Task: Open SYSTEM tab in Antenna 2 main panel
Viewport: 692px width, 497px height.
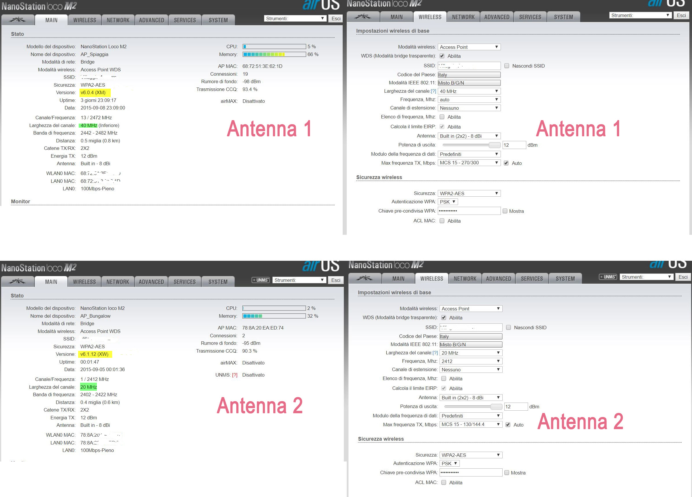Action: pyautogui.click(x=218, y=282)
